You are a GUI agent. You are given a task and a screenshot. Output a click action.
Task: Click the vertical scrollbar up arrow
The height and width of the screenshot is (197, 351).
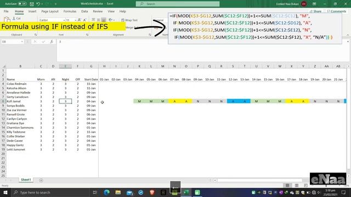(349, 66)
